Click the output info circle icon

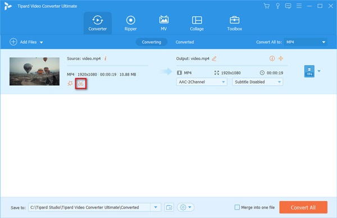pyautogui.click(x=272, y=58)
